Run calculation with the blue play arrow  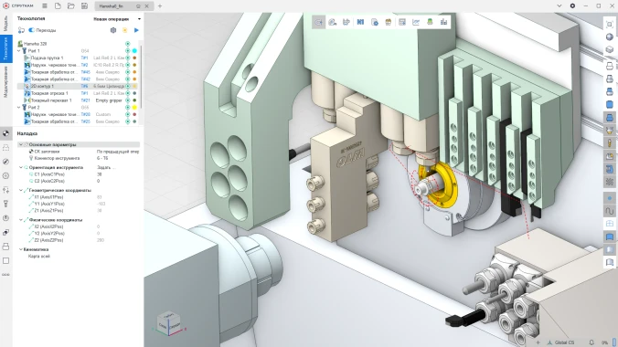(x=136, y=30)
